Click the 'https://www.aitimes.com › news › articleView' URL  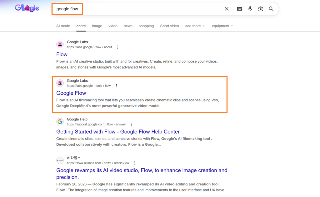pyautogui.click(x=98, y=163)
